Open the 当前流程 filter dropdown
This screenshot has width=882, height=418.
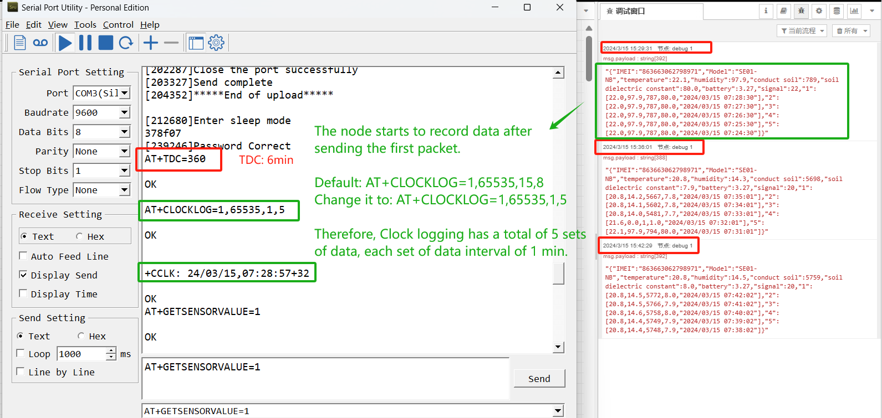[x=802, y=31]
